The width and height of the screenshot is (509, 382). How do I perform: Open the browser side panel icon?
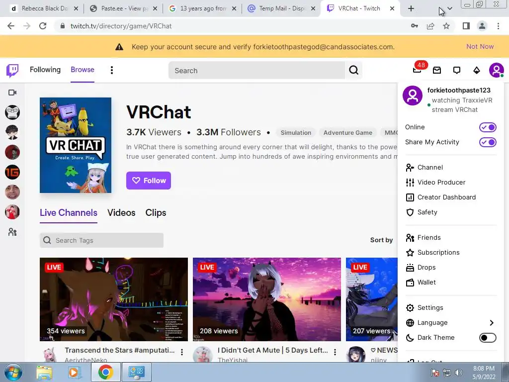[x=466, y=26]
